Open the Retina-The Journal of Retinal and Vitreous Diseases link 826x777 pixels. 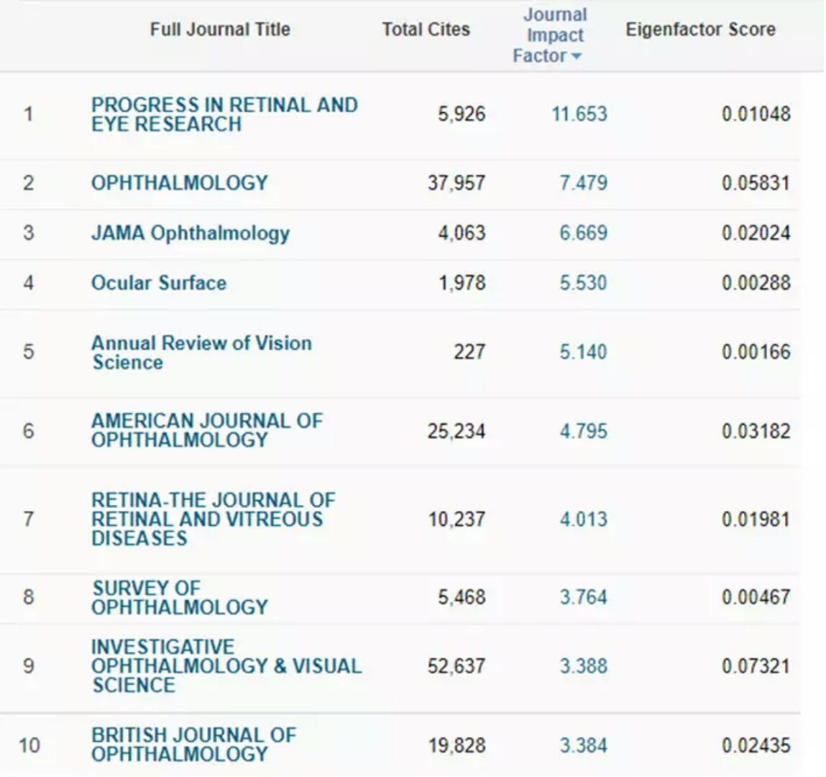click(214, 519)
